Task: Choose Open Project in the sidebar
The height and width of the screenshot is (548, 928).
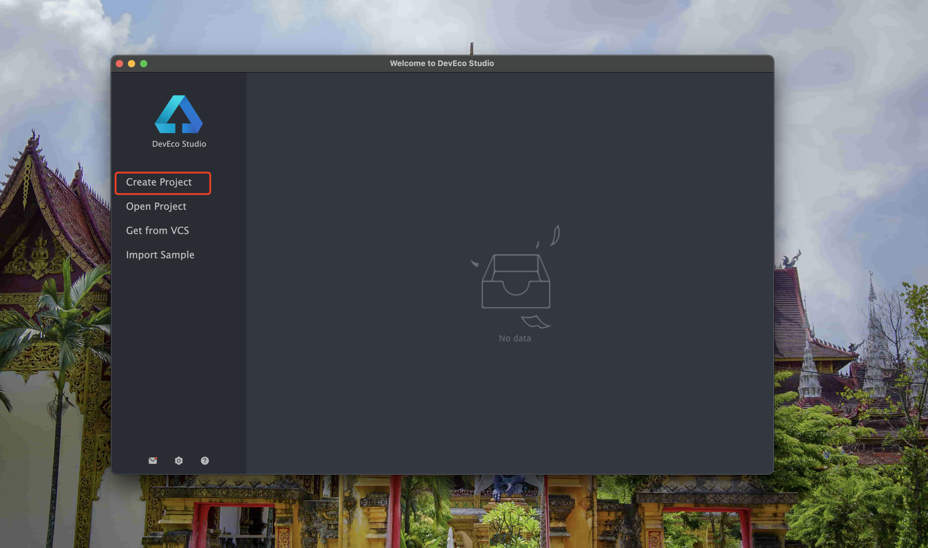Action: point(156,206)
